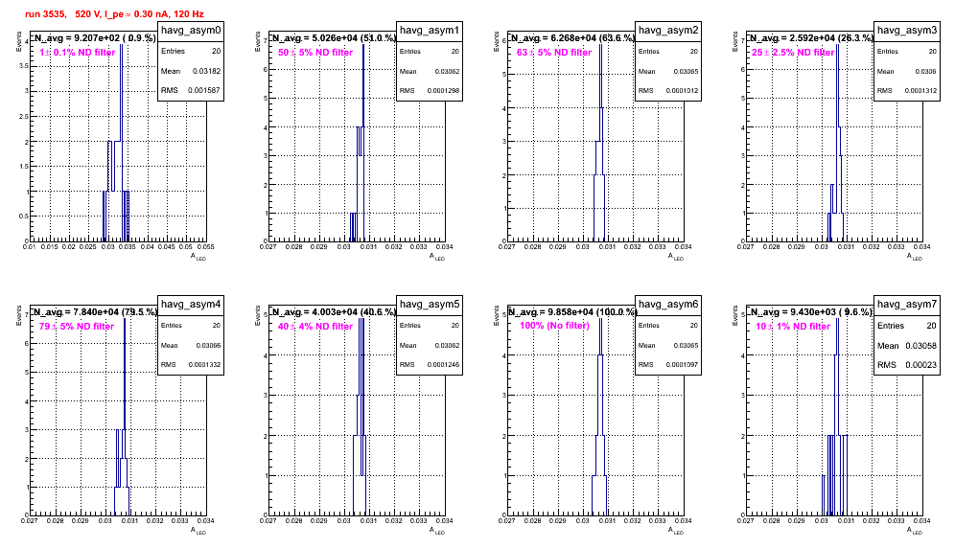955x548 pixels.
Task: Select the 100% (No filter) label
Action: pyautogui.click(x=555, y=326)
